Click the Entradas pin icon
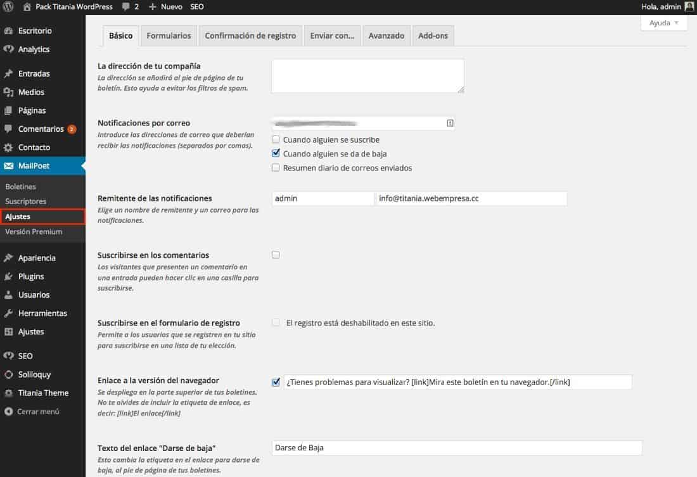 [8, 73]
